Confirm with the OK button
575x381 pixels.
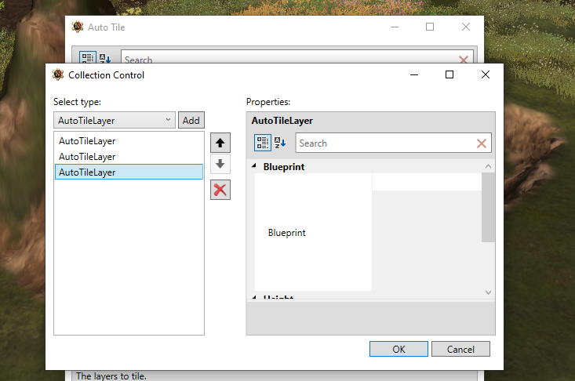pyautogui.click(x=398, y=349)
